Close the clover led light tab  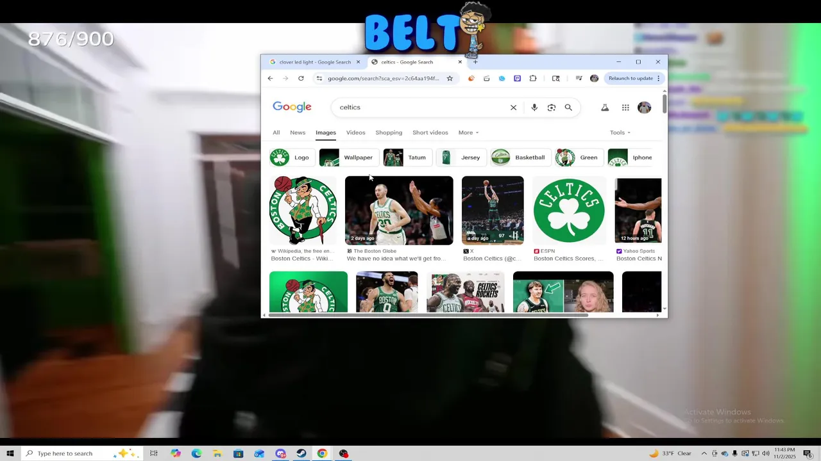pyautogui.click(x=358, y=62)
